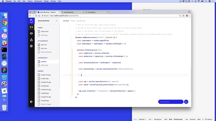Click Add page link
Viewport: 216px width, 121px height.
coord(44,35)
